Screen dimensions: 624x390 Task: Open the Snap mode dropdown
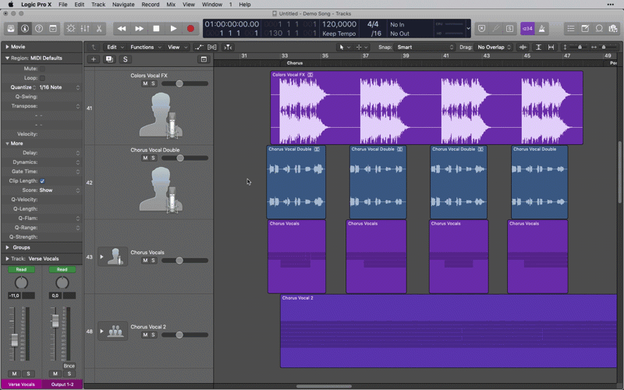[425, 47]
